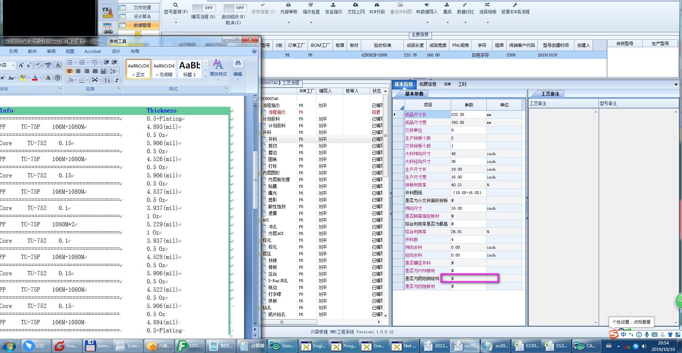Select 设计算法 in left menu
Screen dimensions: 682x353
coord(139,16)
